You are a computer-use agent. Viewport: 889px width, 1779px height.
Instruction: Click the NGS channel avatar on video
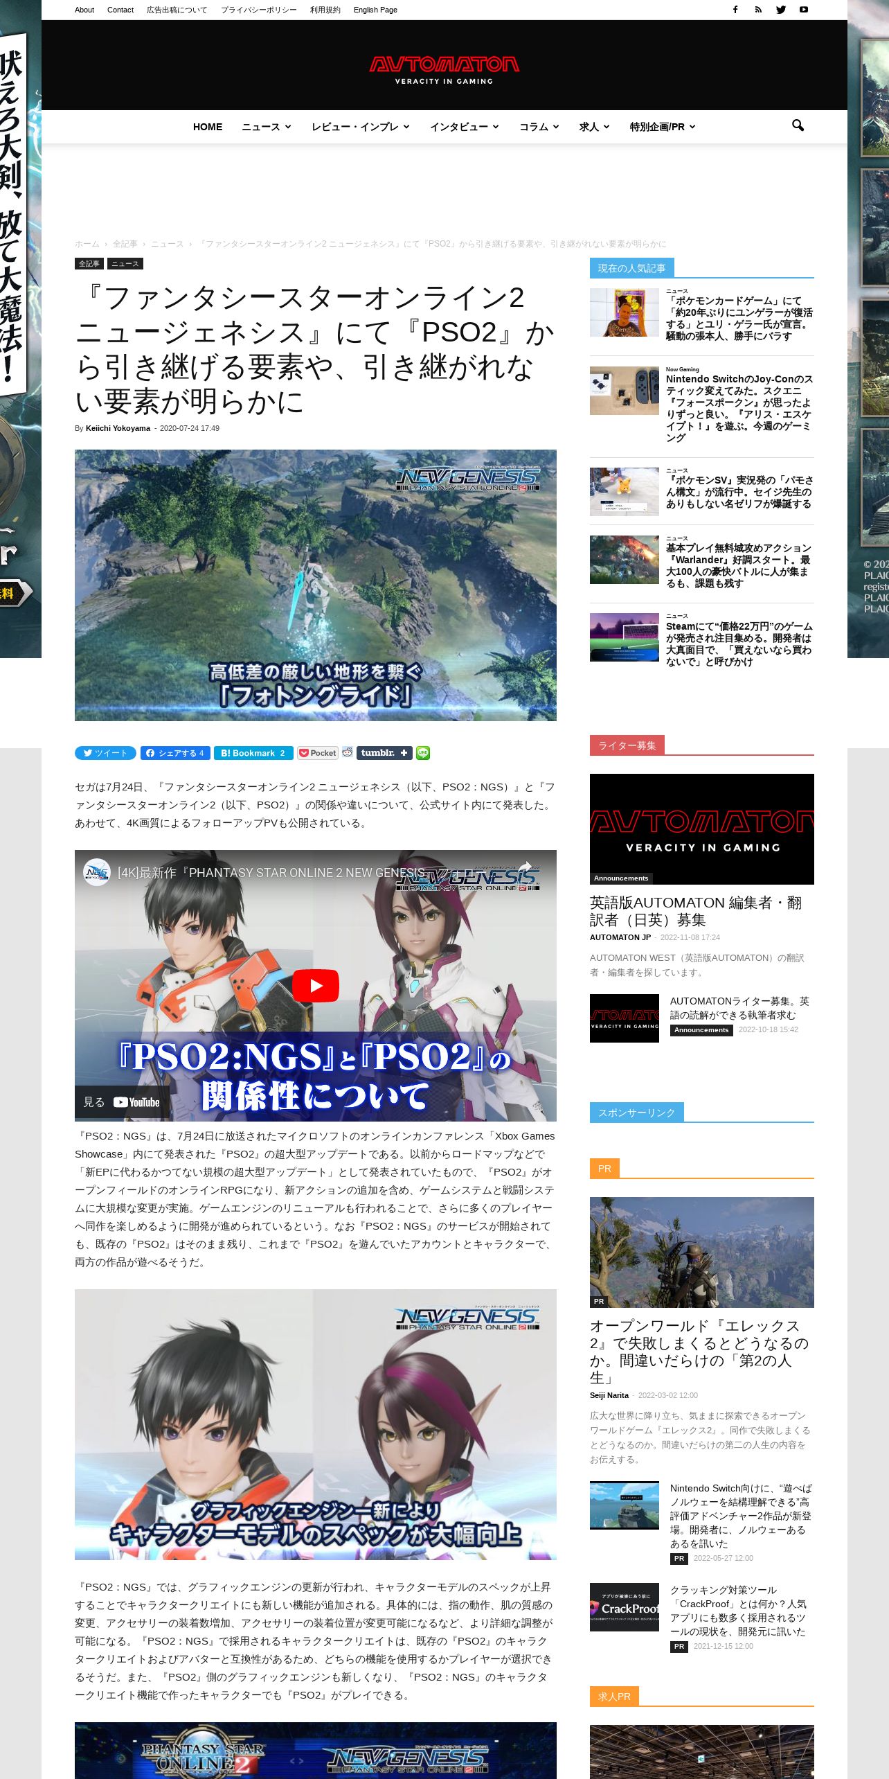tap(96, 872)
